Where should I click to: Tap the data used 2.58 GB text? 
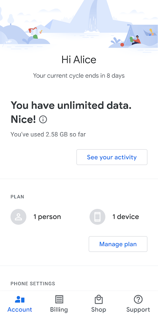(x=48, y=135)
